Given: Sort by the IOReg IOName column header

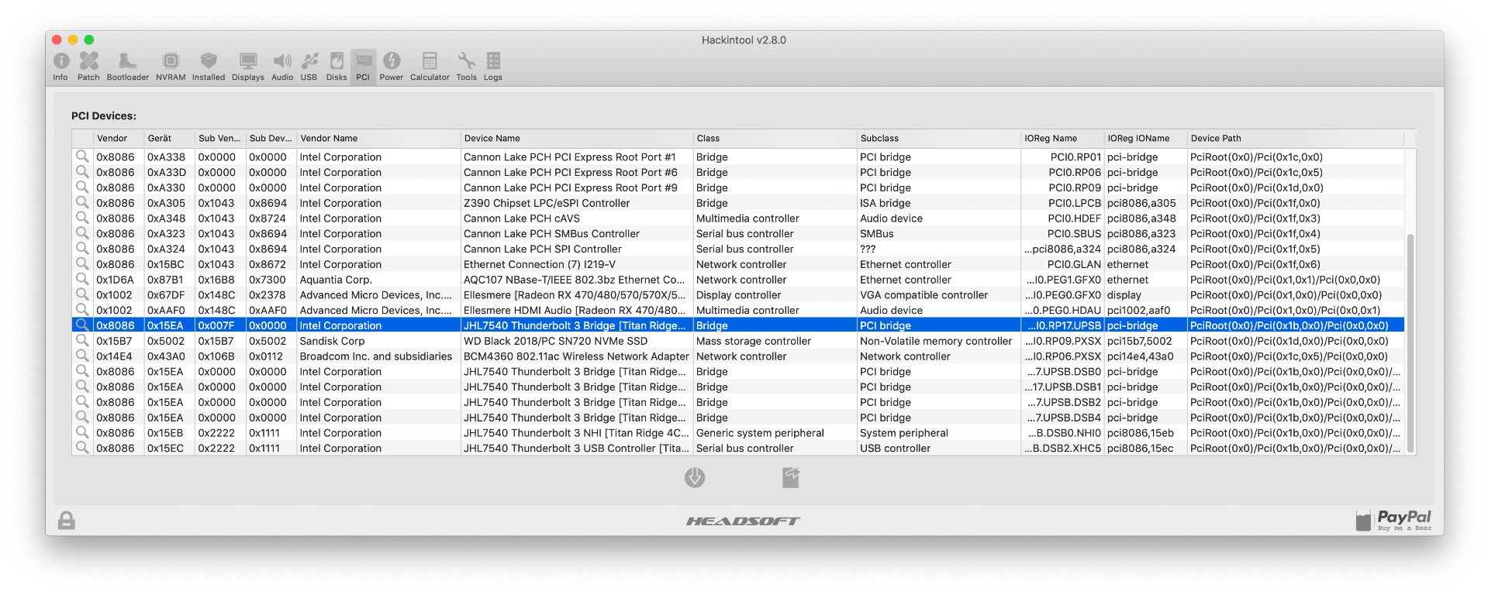Looking at the screenshot, I should [x=1146, y=139].
